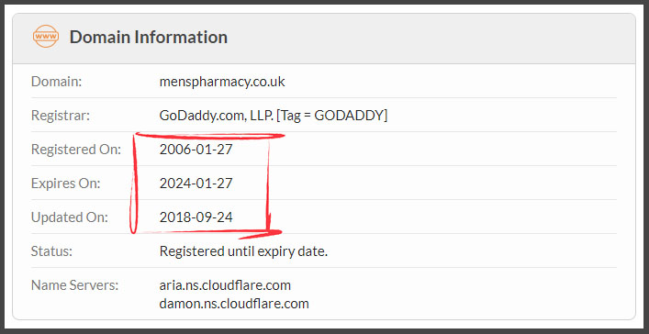Image resolution: width=649 pixels, height=334 pixels.
Task: Click the Domain: field label
Action: [56, 82]
